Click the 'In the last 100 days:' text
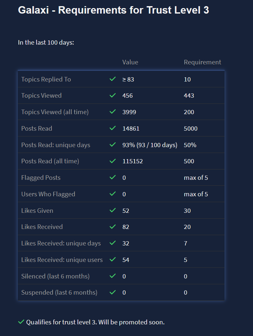Image resolution: width=253 pixels, height=336 pixels. coord(46,42)
